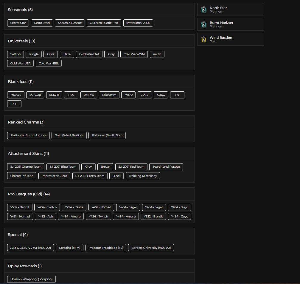Screen dimensions: 300x284
Task: Click the Search and Rescue attachment tag
Action: coord(166,167)
